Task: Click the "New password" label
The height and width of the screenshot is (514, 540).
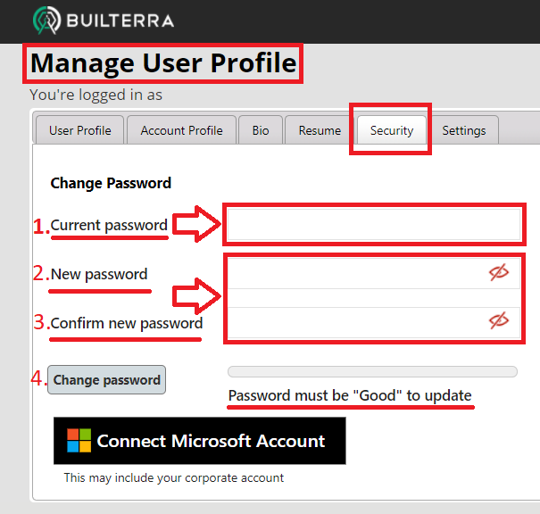Action: pyautogui.click(x=99, y=274)
